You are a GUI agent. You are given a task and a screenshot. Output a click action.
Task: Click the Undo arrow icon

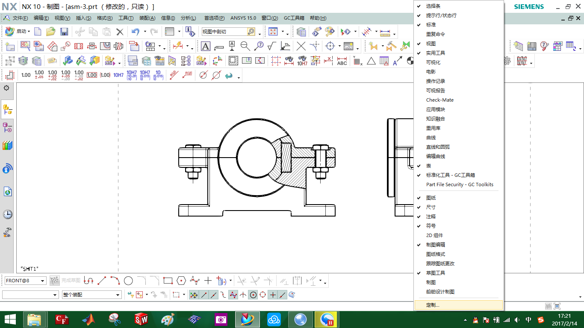coord(136,32)
